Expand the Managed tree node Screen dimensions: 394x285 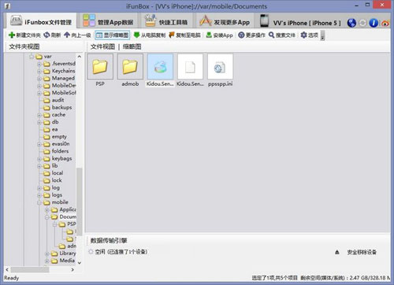pyautogui.click(x=39, y=79)
